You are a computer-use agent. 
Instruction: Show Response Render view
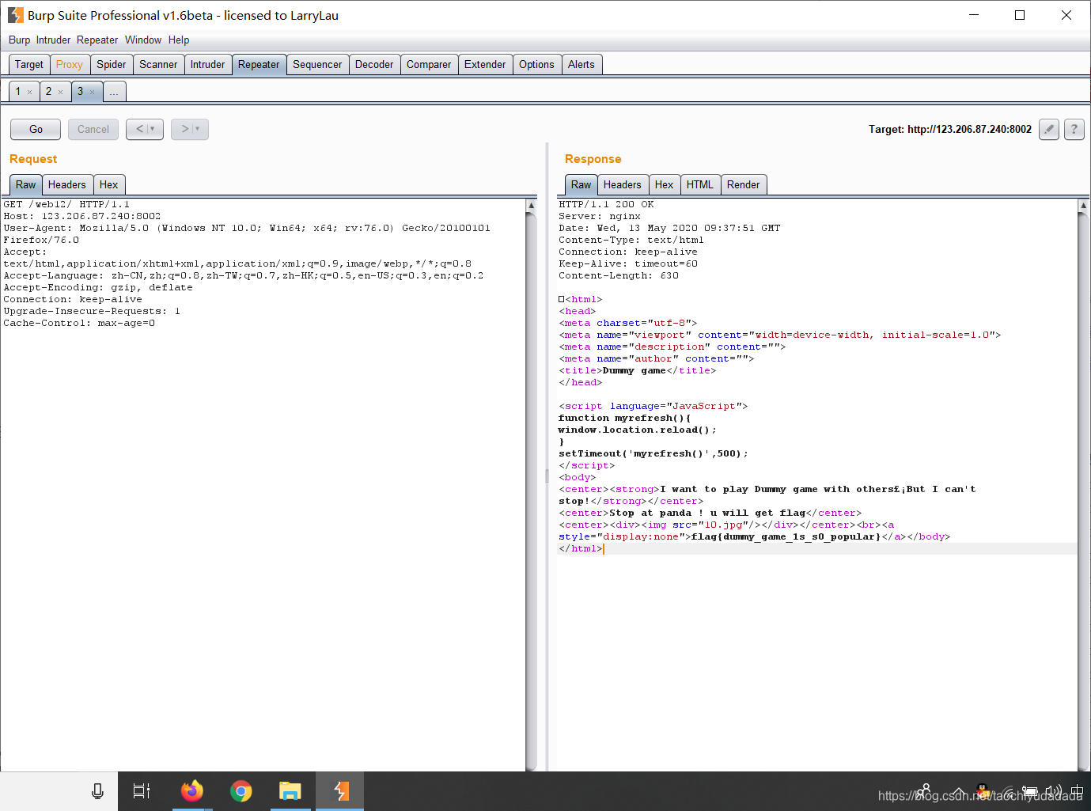point(744,185)
